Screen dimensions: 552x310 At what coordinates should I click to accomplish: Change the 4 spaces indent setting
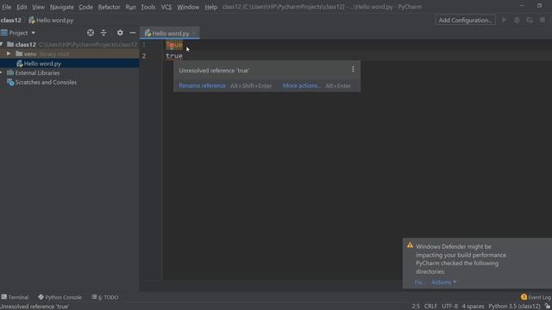(473, 307)
